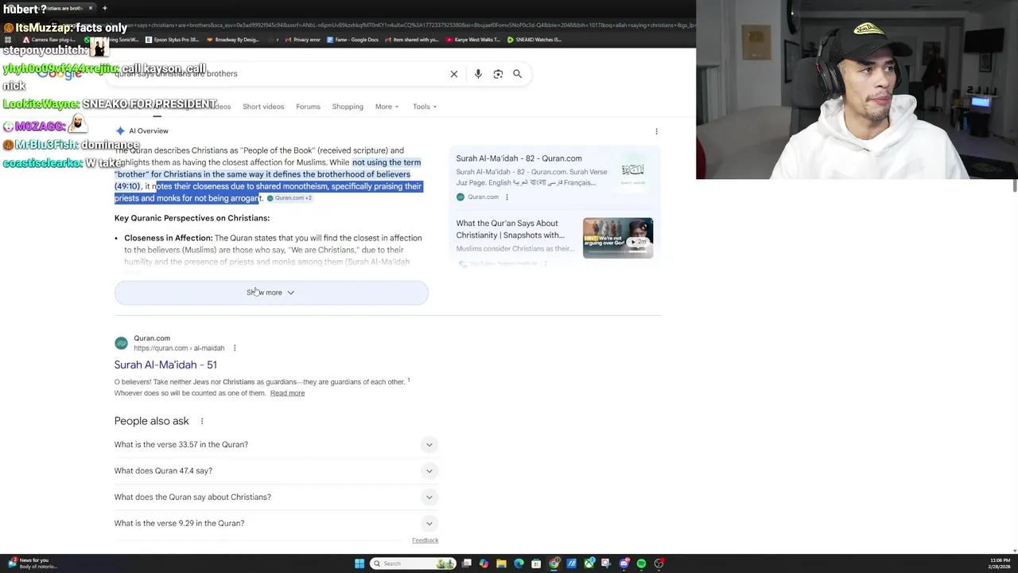1018x573 pixels.
Task: Expand 'What does the Quran say about Christians?'
Action: 275,497
